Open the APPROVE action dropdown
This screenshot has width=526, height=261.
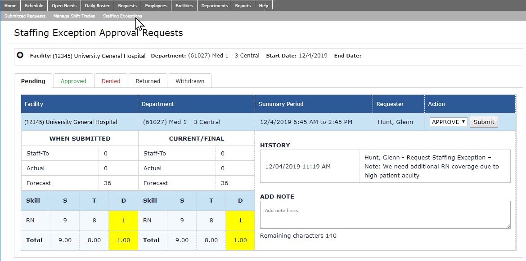point(449,122)
